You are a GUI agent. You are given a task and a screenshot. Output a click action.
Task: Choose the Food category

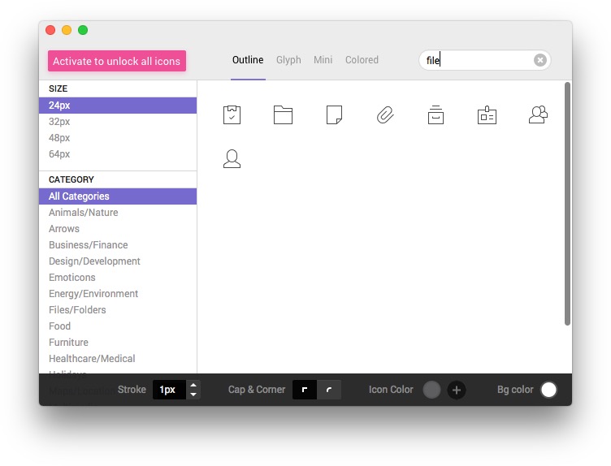[x=118, y=326]
